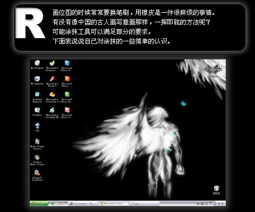Select the Microsoft Office Word desktop icon
The height and width of the screenshot is (212, 255).
[x=67, y=66]
